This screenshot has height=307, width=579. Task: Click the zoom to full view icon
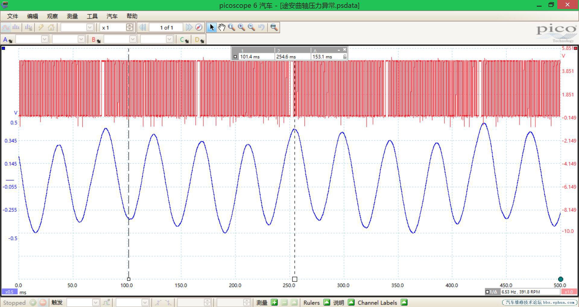pos(274,27)
